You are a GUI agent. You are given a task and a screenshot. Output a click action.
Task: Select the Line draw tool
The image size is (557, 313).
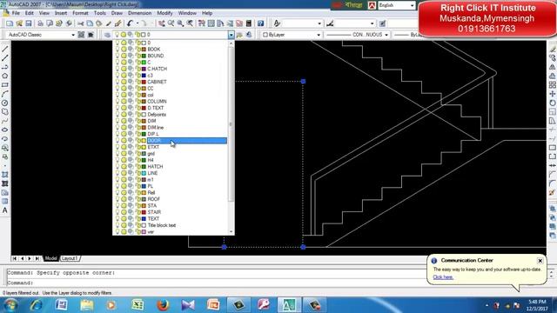[x=5, y=49]
